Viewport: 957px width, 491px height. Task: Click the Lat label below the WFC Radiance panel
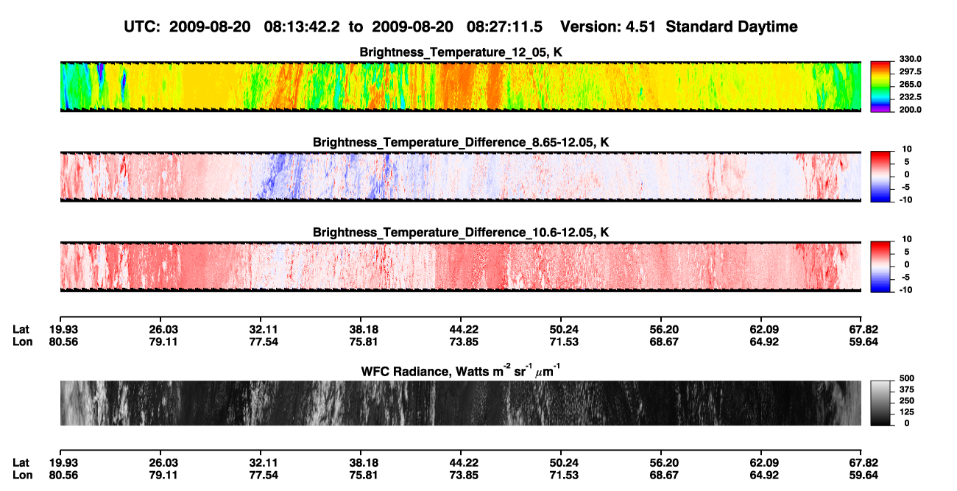tap(21, 462)
